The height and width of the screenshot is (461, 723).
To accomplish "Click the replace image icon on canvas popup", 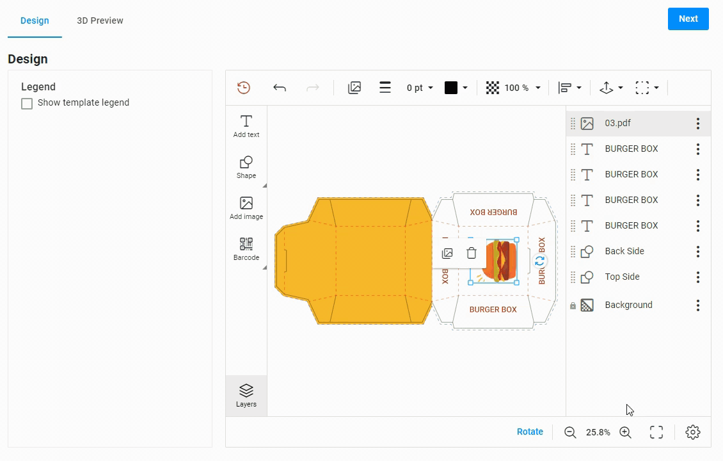I will (x=447, y=253).
